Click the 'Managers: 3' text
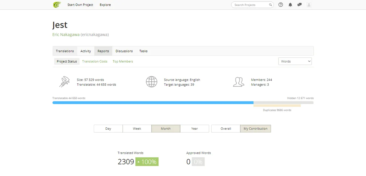 [260, 85]
